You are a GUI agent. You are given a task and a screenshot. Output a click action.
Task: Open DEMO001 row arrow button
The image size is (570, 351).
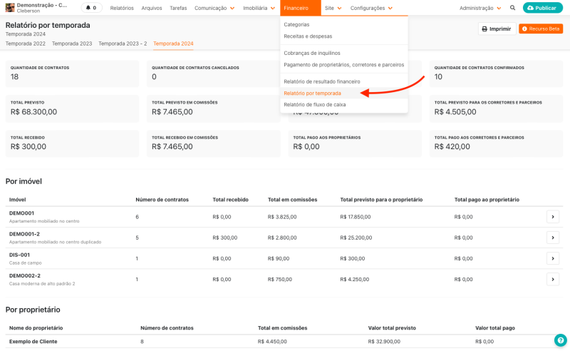pos(553,217)
